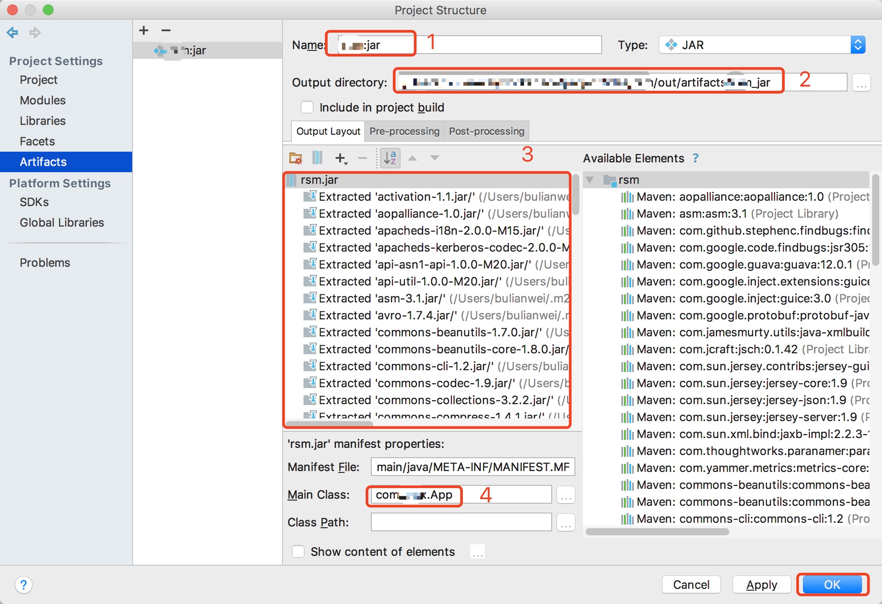This screenshot has height=604, width=882.
Task: Click the sort alphabetically icon
Action: pyautogui.click(x=390, y=157)
